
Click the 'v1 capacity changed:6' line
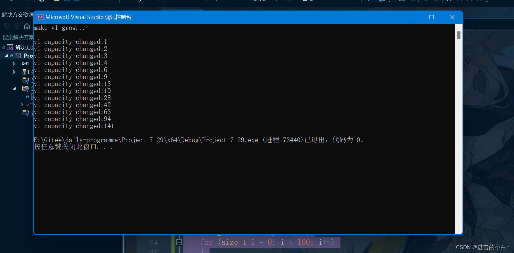[71, 70]
